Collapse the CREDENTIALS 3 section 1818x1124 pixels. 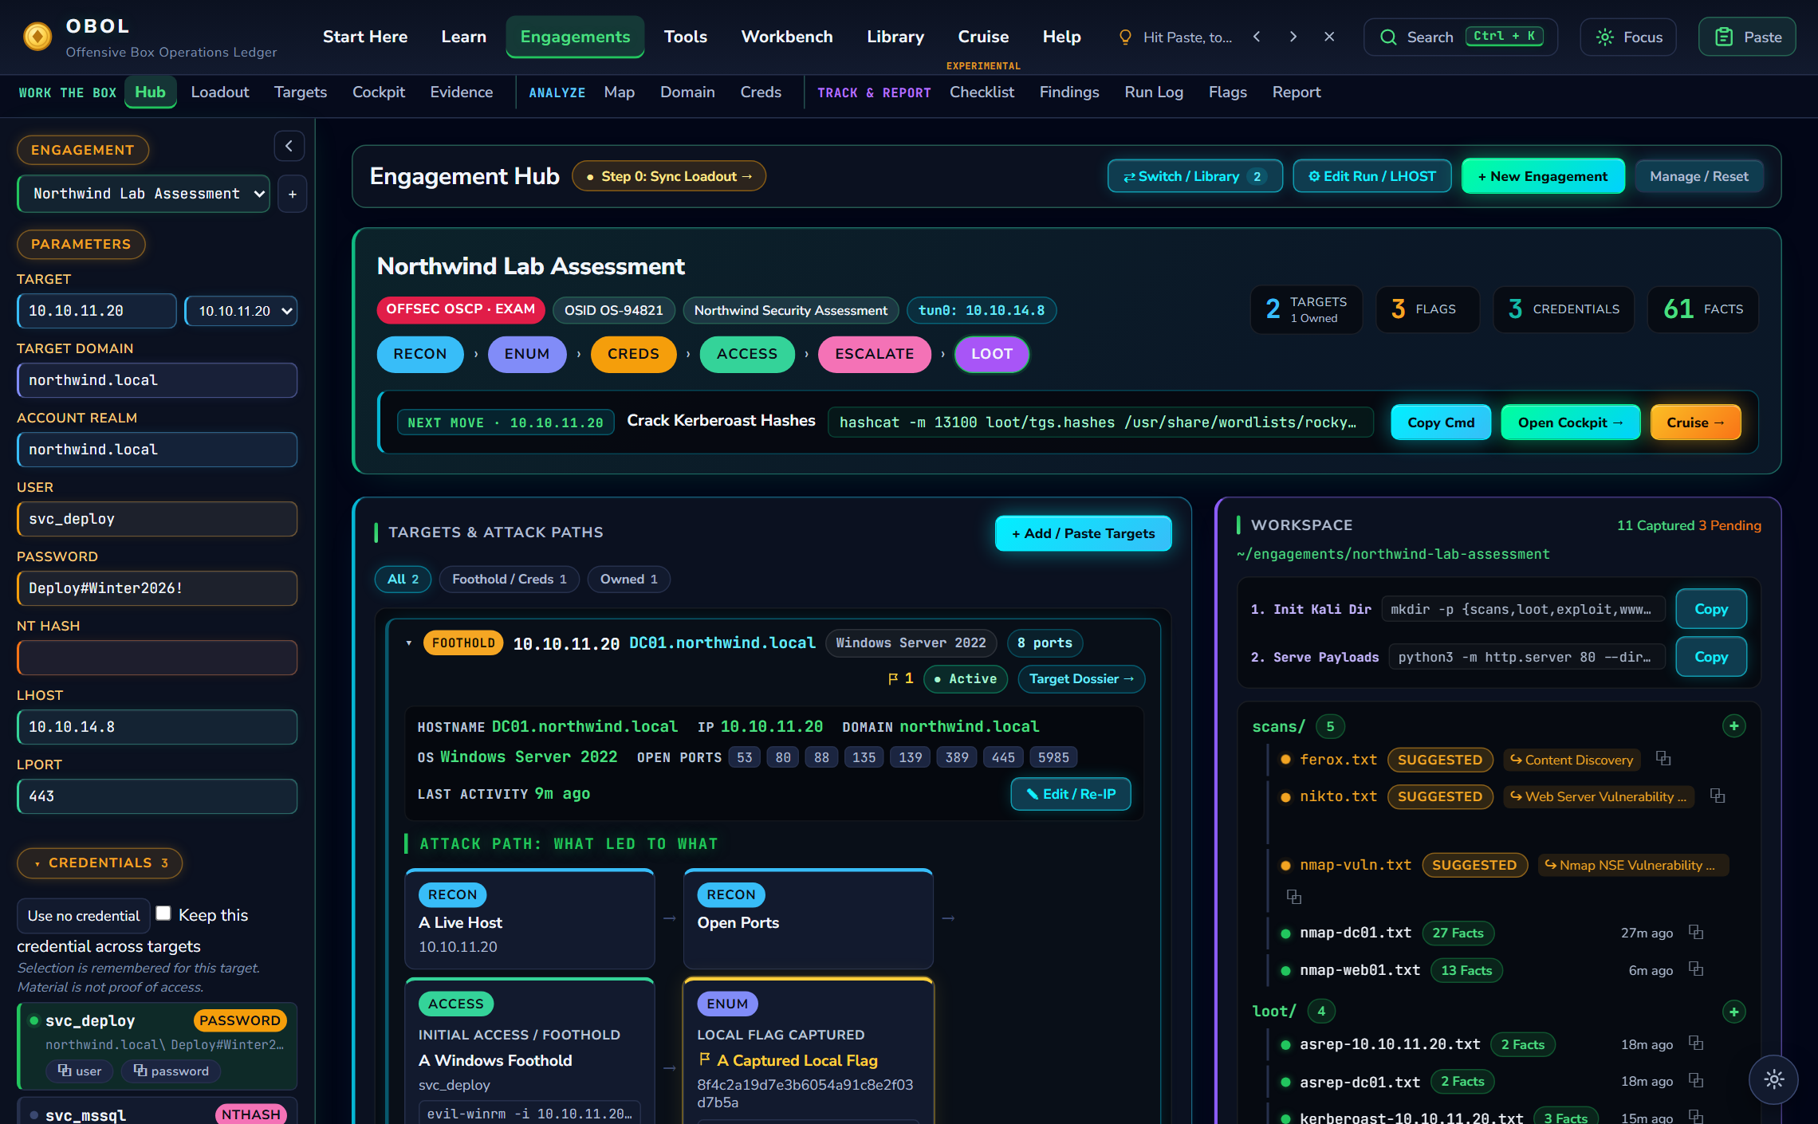100,863
